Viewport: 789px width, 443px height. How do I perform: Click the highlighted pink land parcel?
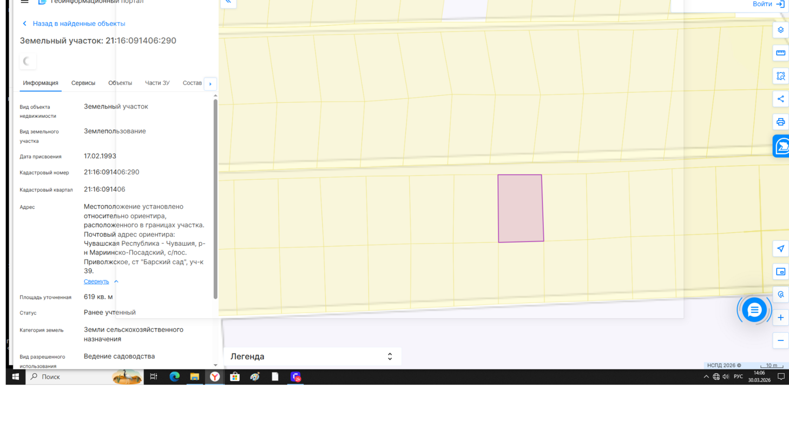coord(521,209)
